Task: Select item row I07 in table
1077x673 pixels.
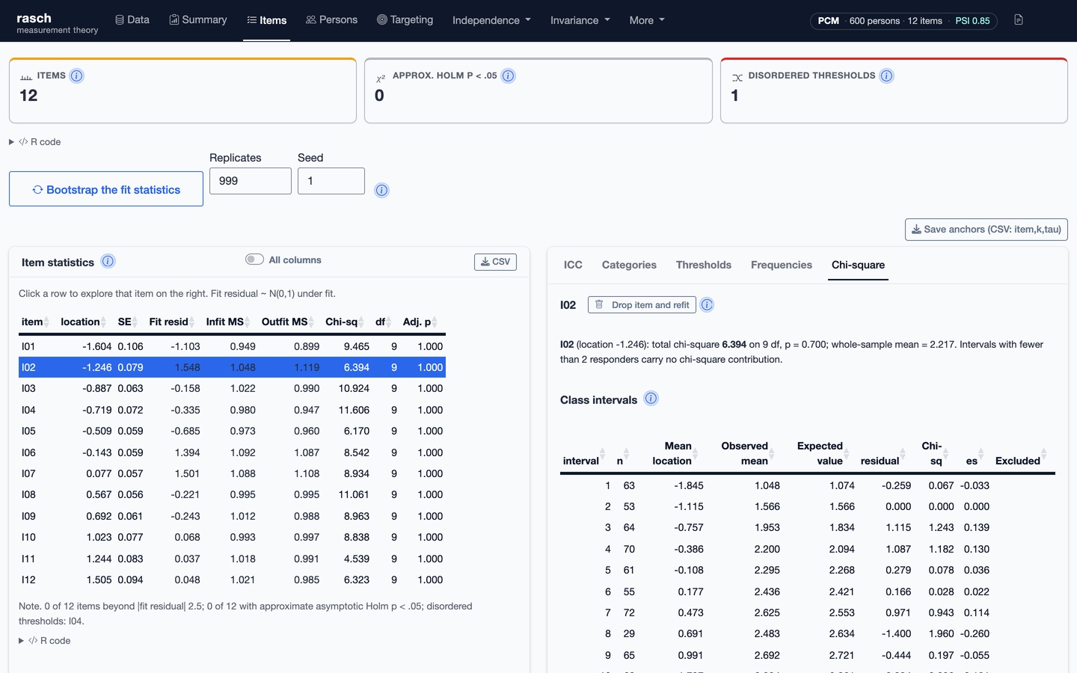Action: [x=232, y=473]
